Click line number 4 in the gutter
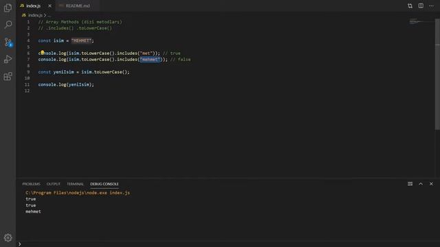This screenshot has height=247, width=440. 28,40
